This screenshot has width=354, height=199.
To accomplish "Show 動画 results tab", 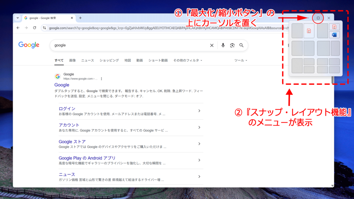I will [140, 60].
